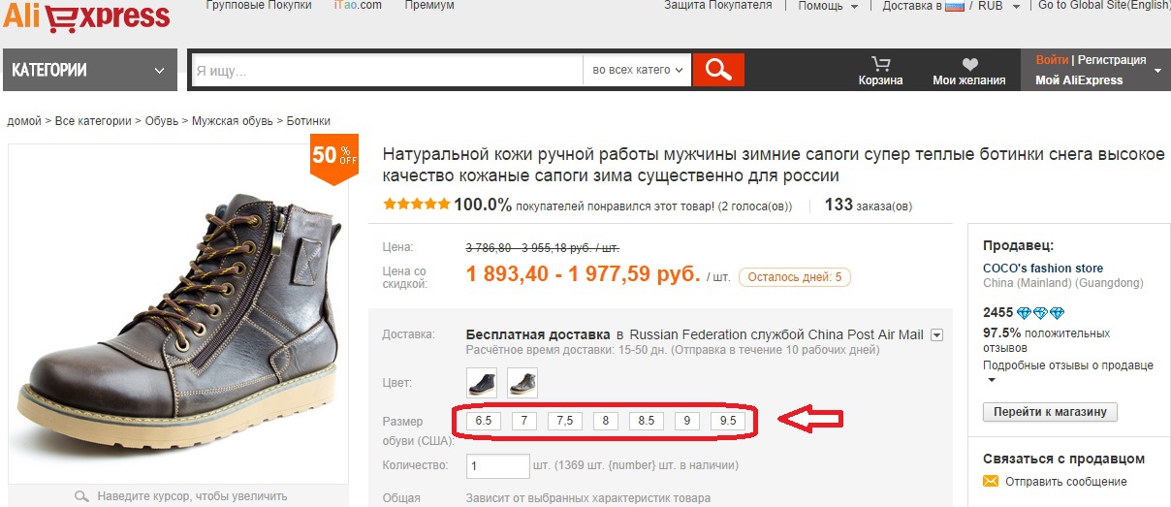Open Групповые Покупки top menu item

pos(259,5)
